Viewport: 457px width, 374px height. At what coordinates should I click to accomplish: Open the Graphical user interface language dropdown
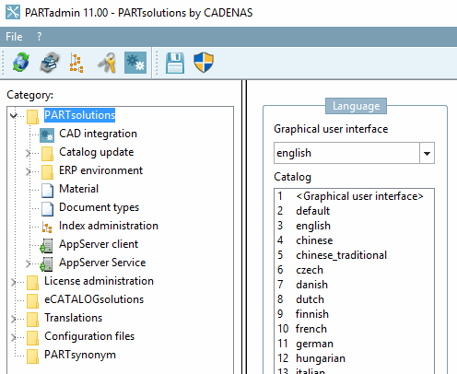(427, 153)
